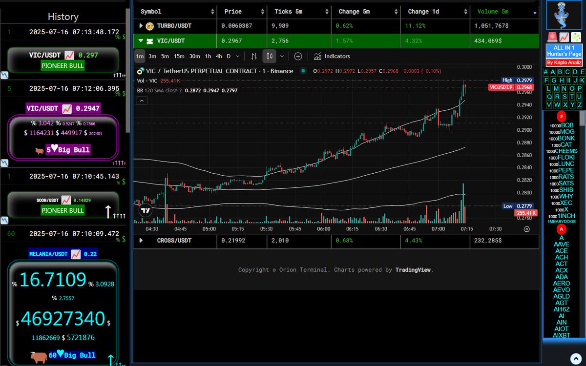Select the bars chart style icon
This screenshot has height=366, width=586.
point(254,56)
